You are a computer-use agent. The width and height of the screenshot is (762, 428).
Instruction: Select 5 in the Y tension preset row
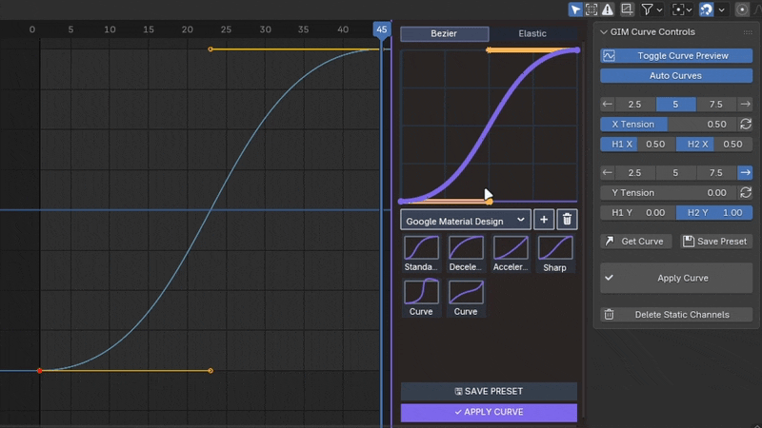675,173
